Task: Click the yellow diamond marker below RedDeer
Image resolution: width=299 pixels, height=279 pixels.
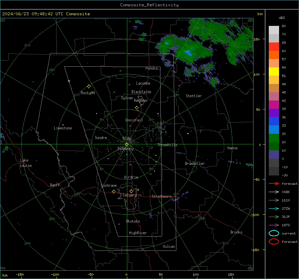Action: coord(137,108)
